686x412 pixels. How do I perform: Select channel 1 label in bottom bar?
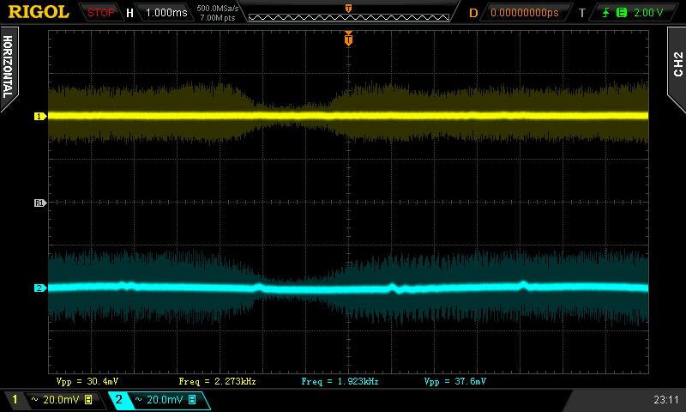pyautogui.click(x=15, y=399)
